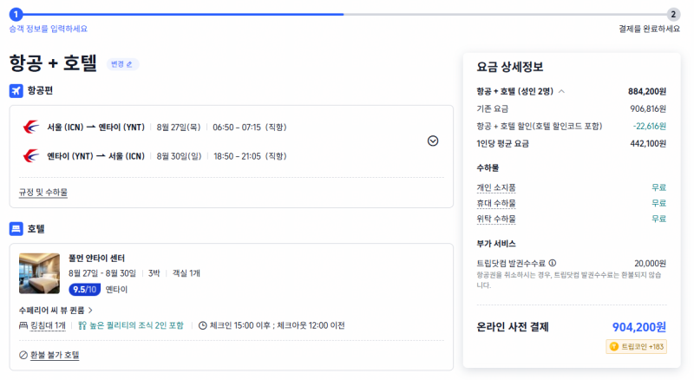The image size is (694, 380).
Task: Click 1인당 평균 요금 label
Action: coord(502,143)
